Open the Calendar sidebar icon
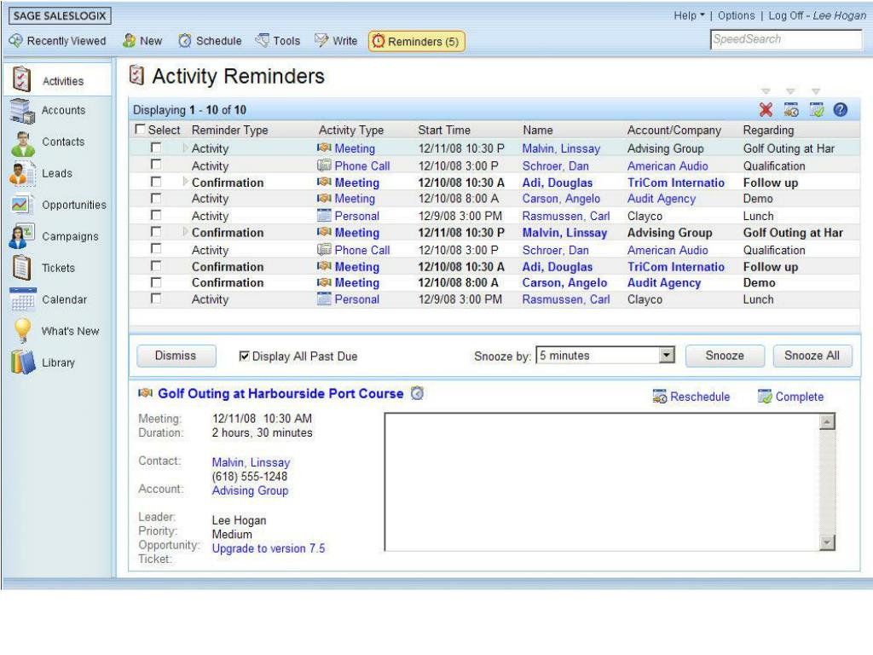 point(23,299)
